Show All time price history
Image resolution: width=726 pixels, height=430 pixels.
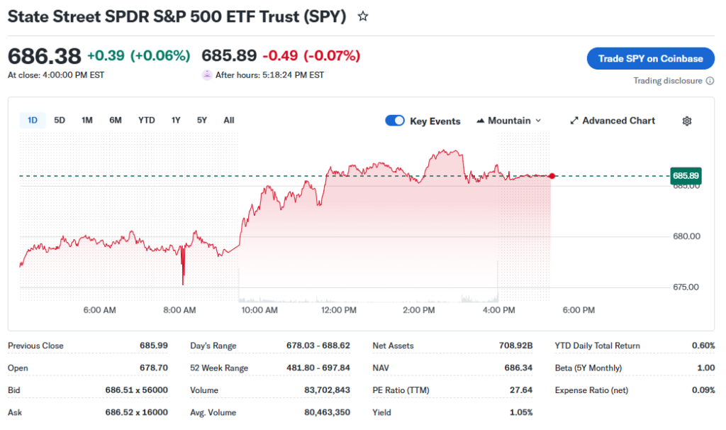coord(228,120)
